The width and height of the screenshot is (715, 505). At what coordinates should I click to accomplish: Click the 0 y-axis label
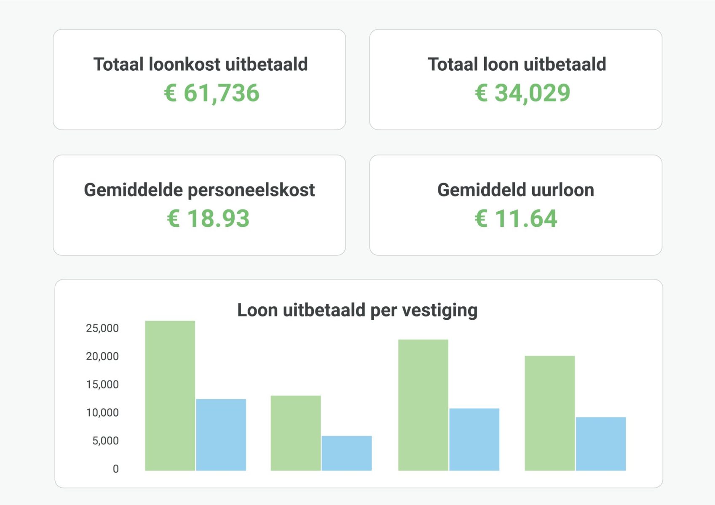click(115, 469)
